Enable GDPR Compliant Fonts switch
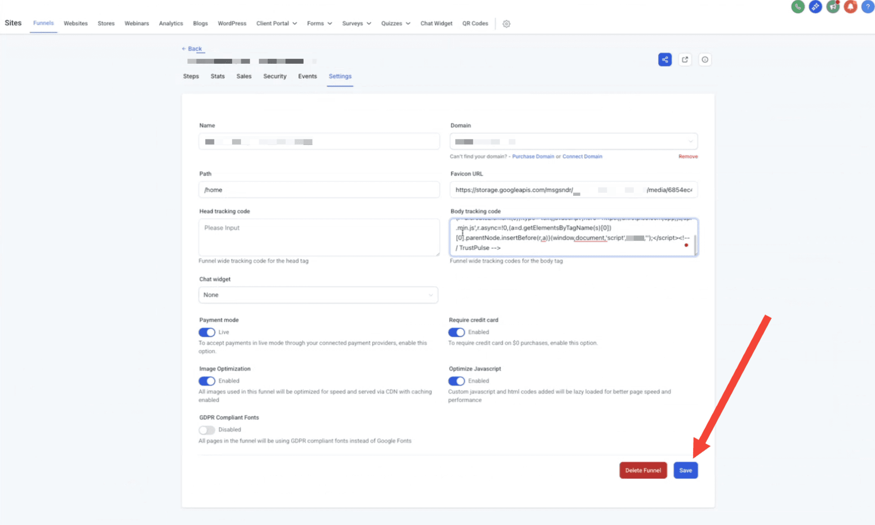The width and height of the screenshot is (875, 525). tap(207, 430)
